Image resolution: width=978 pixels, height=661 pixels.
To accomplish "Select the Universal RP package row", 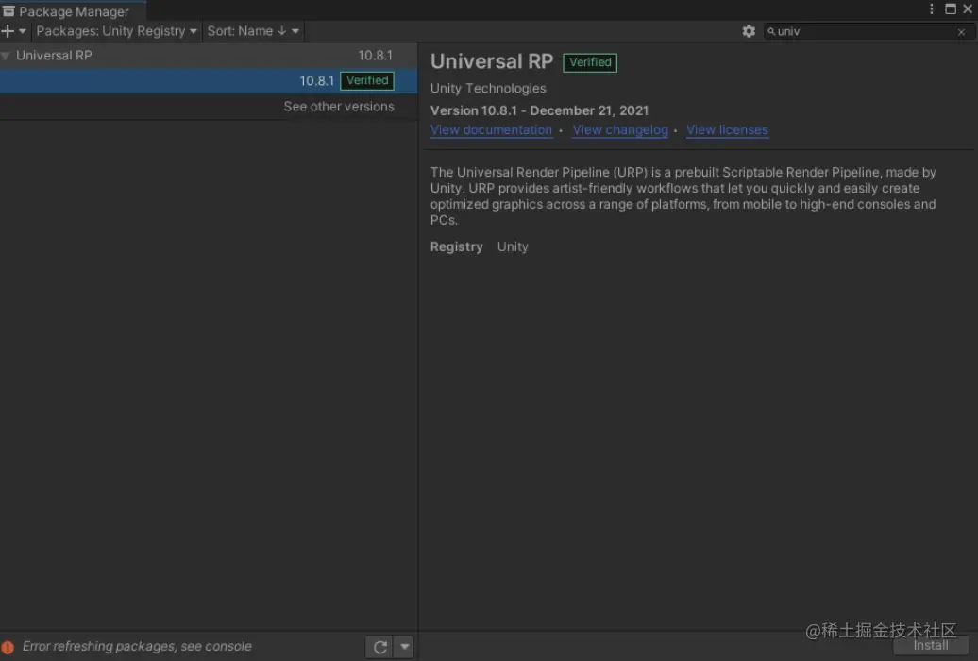I will 209,56.
